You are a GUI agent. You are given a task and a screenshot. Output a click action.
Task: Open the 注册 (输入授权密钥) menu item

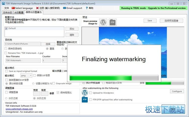coord(48,8)
